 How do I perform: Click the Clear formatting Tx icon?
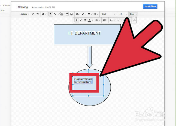click(134, 20)
